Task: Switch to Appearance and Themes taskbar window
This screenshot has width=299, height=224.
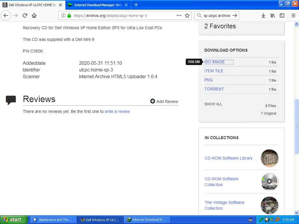Action: click(53, 220)
